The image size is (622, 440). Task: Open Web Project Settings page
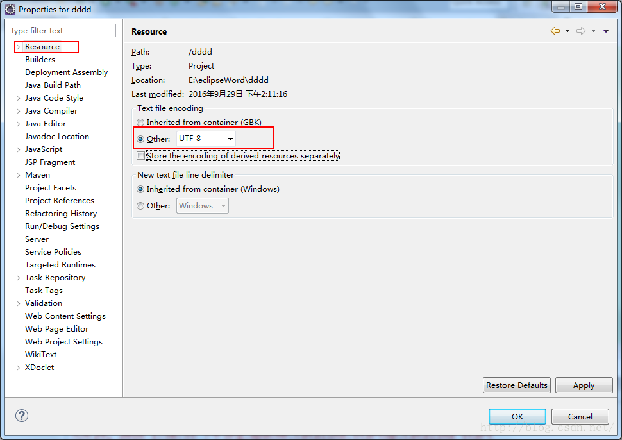tap(63, 342)
